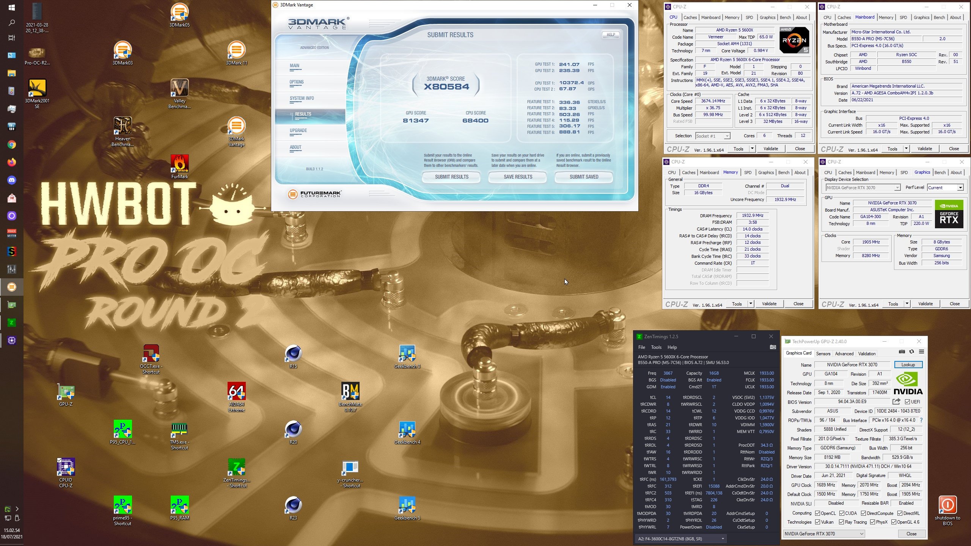Open ZenTimings DIMM slot dropdown F4-3600C14

681,539
